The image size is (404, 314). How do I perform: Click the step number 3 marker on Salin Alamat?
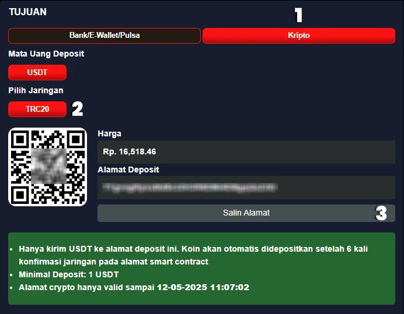381,213
